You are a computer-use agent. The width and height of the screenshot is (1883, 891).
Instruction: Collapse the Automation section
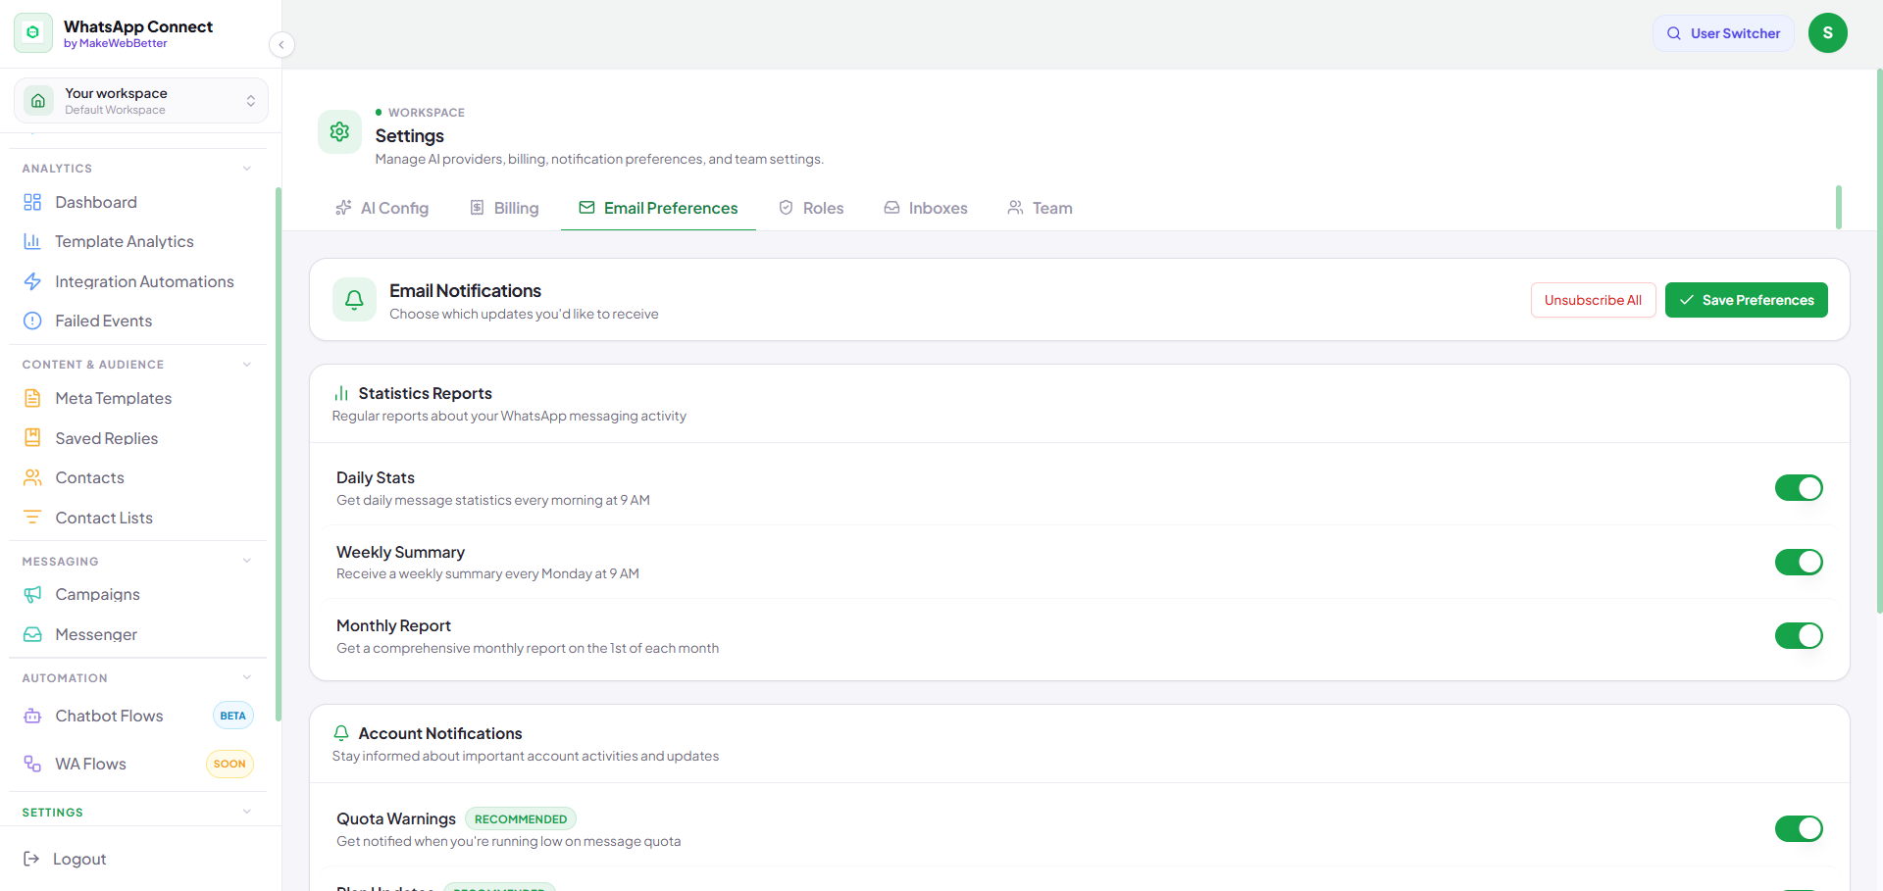[x=247, y=677]
